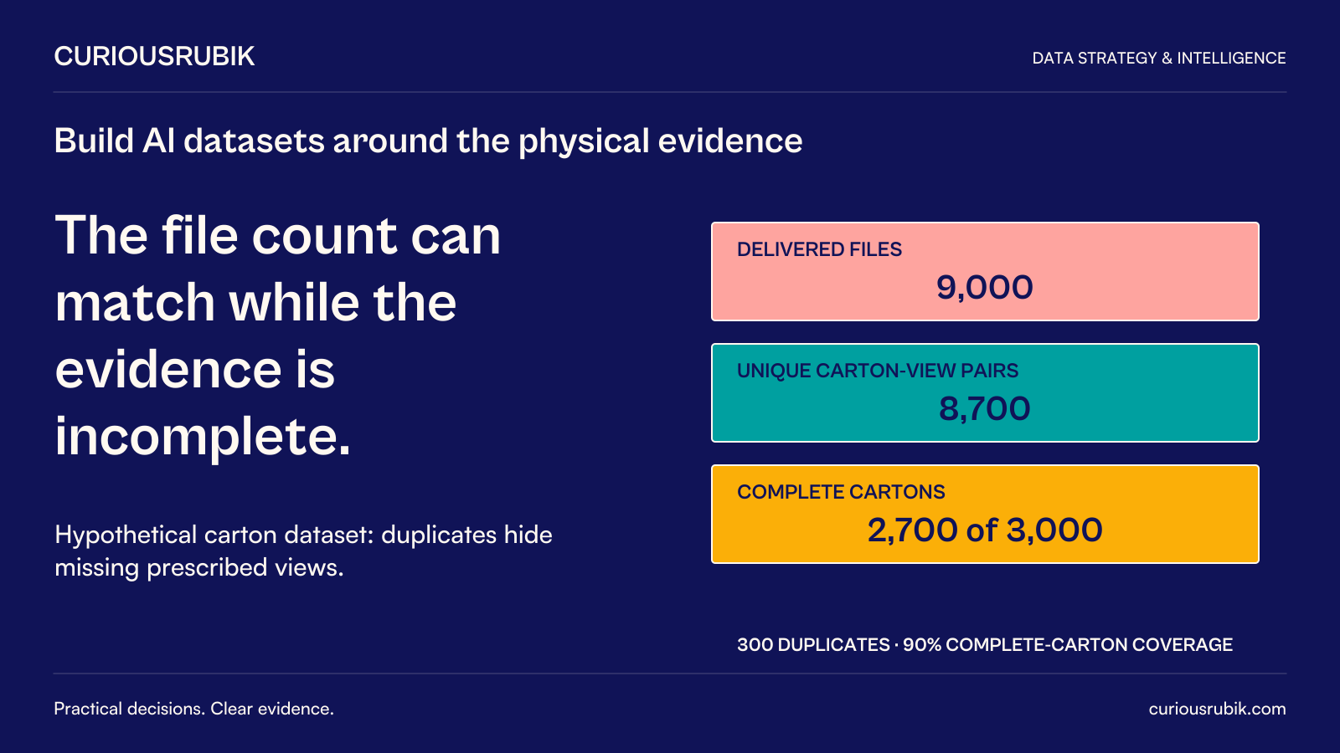1340x753 pixels.
Task: Click the pink Delivered Files card
Action: pyautogui.click(x=985, y=271)
